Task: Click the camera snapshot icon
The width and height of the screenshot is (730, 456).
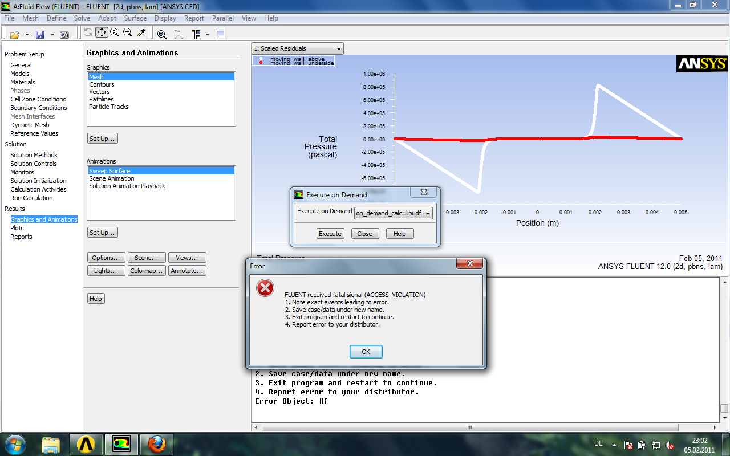Action: pyautogui.click(x=64, y=35)
